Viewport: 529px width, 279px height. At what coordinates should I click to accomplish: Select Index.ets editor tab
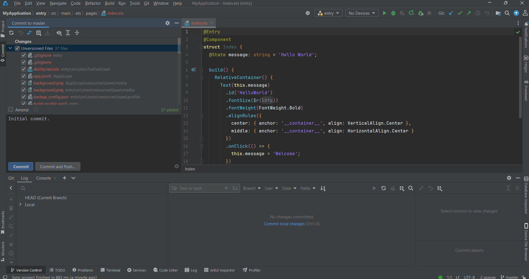tap(199, 23)
